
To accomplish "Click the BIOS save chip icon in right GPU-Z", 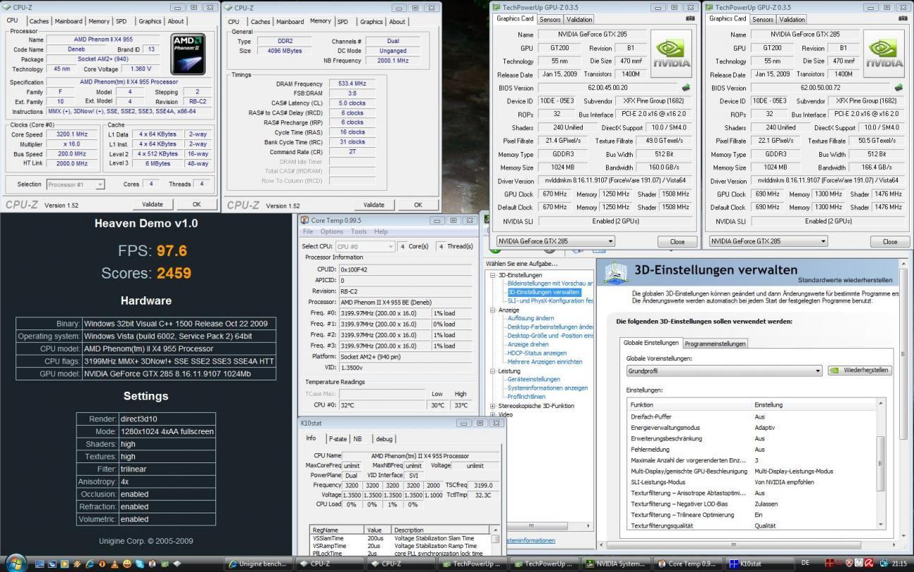I will 898,88.
